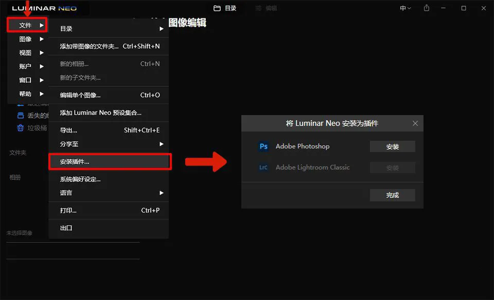Switch to the 编辑 tab
Screen dimensions: 494x300
pos(271,8)
